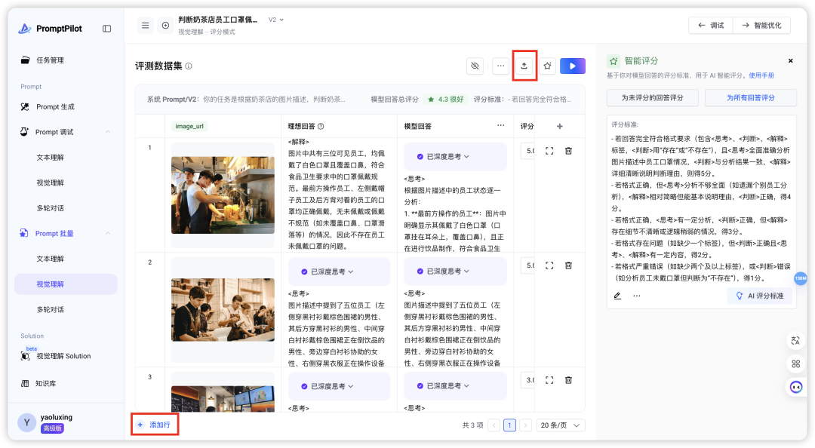Open the 20 条/页 page size dropdown
Viewport: 815px width, 448px height.
tap(560, 425)
